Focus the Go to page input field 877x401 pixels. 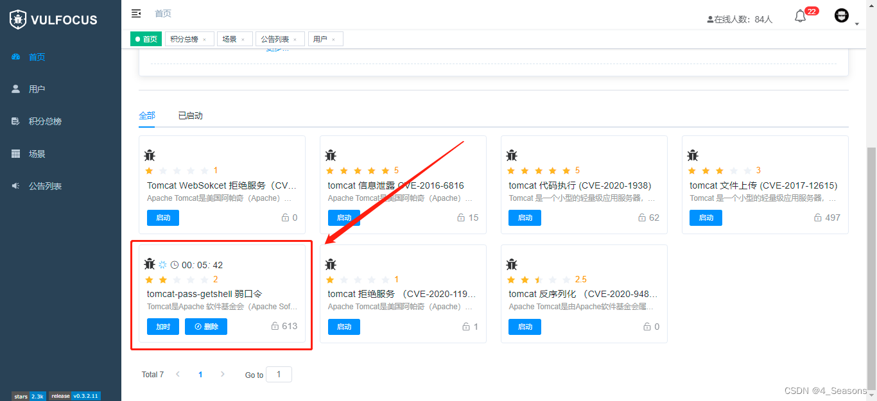click(279, 374)
